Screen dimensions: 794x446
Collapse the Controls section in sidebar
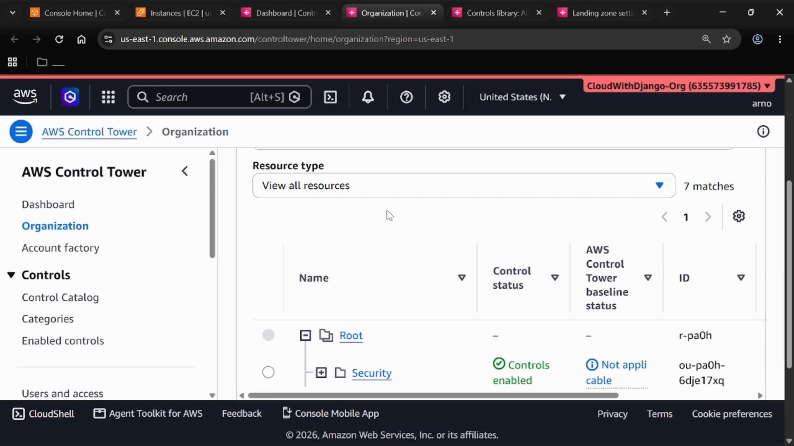tap(12, 275)
